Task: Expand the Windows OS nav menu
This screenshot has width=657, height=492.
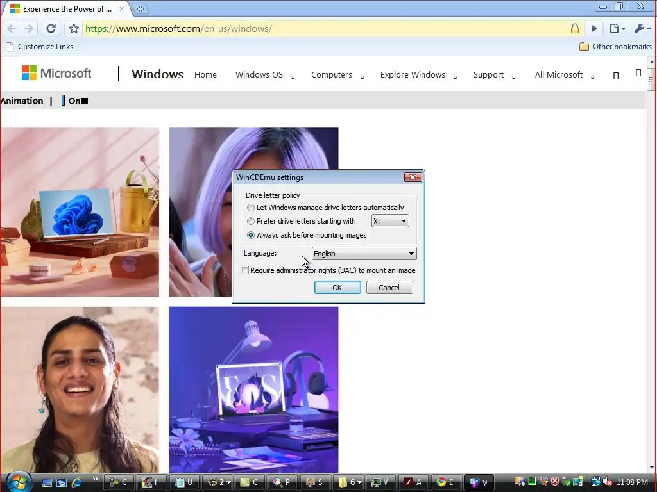Action: [265, 74]
